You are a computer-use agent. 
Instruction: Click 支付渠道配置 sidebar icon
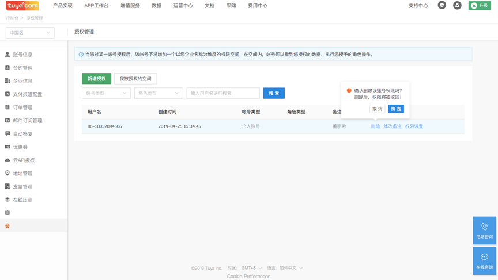point(7,94)
